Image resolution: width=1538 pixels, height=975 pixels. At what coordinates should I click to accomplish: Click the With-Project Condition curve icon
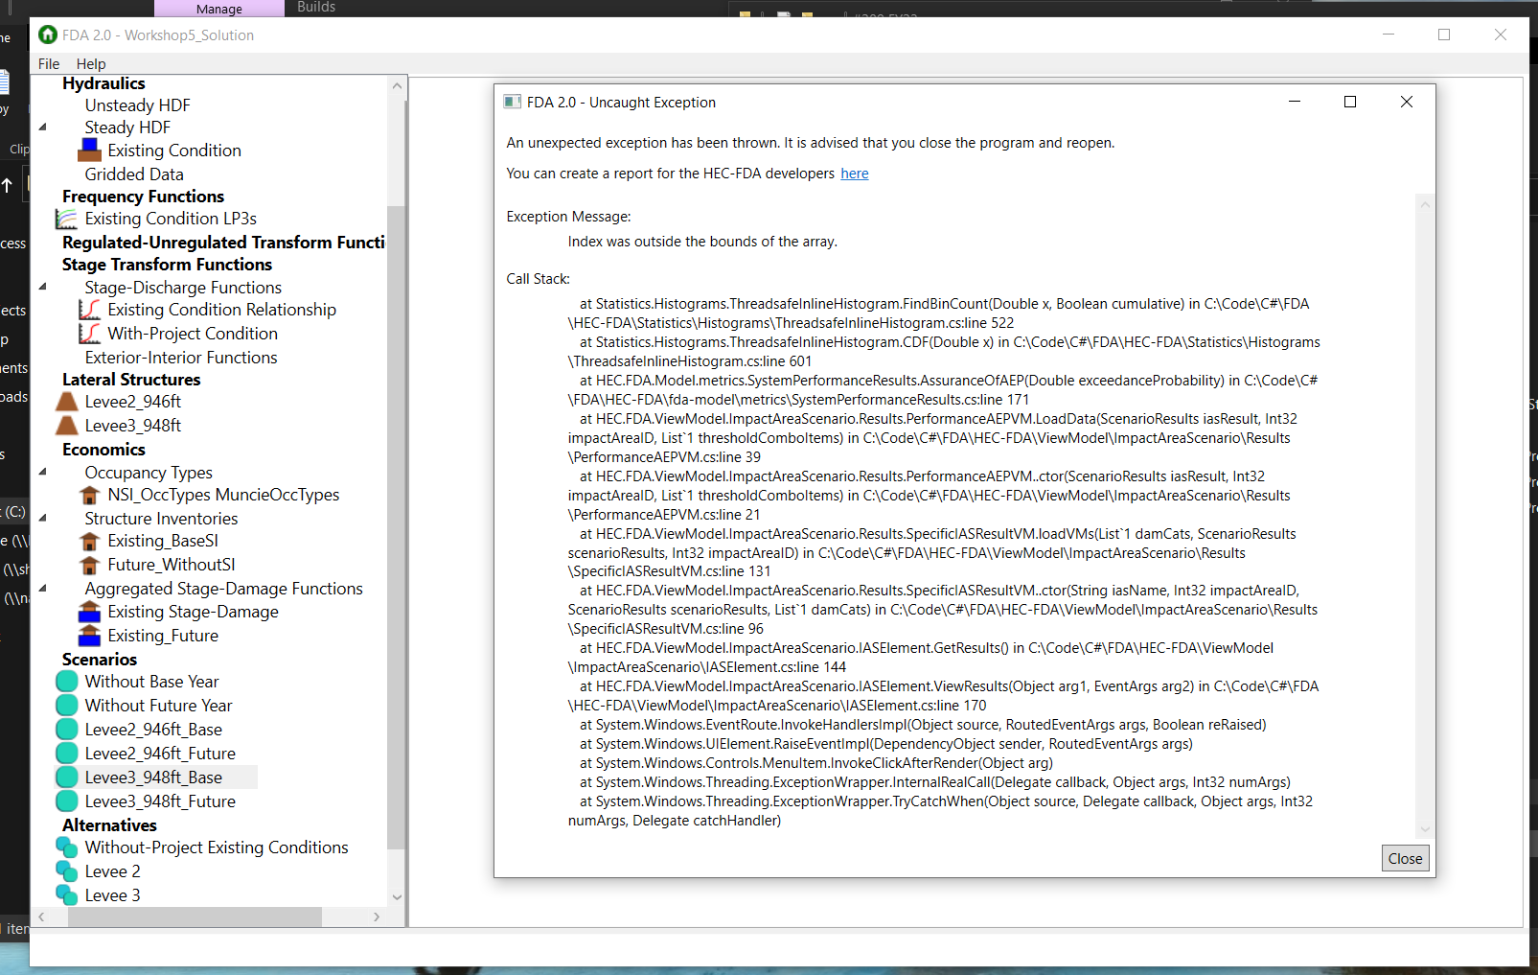(89, 333)
